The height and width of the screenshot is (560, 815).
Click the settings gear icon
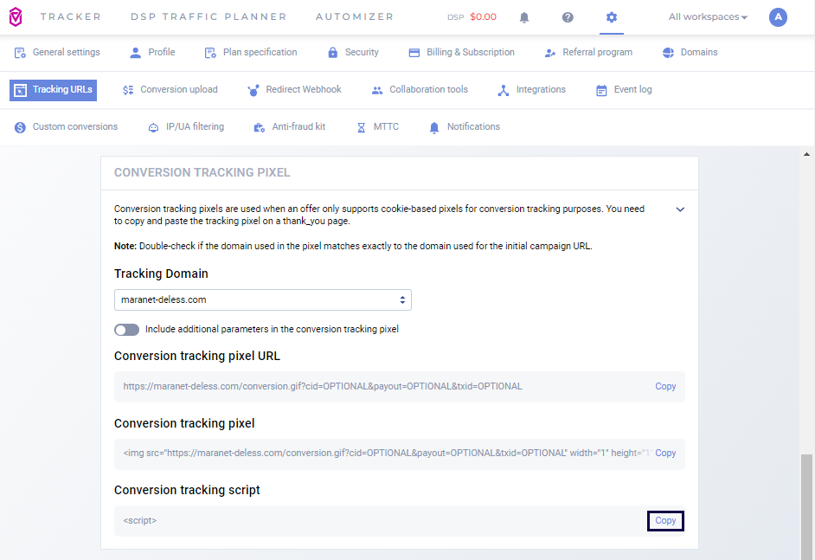point(612,17)
